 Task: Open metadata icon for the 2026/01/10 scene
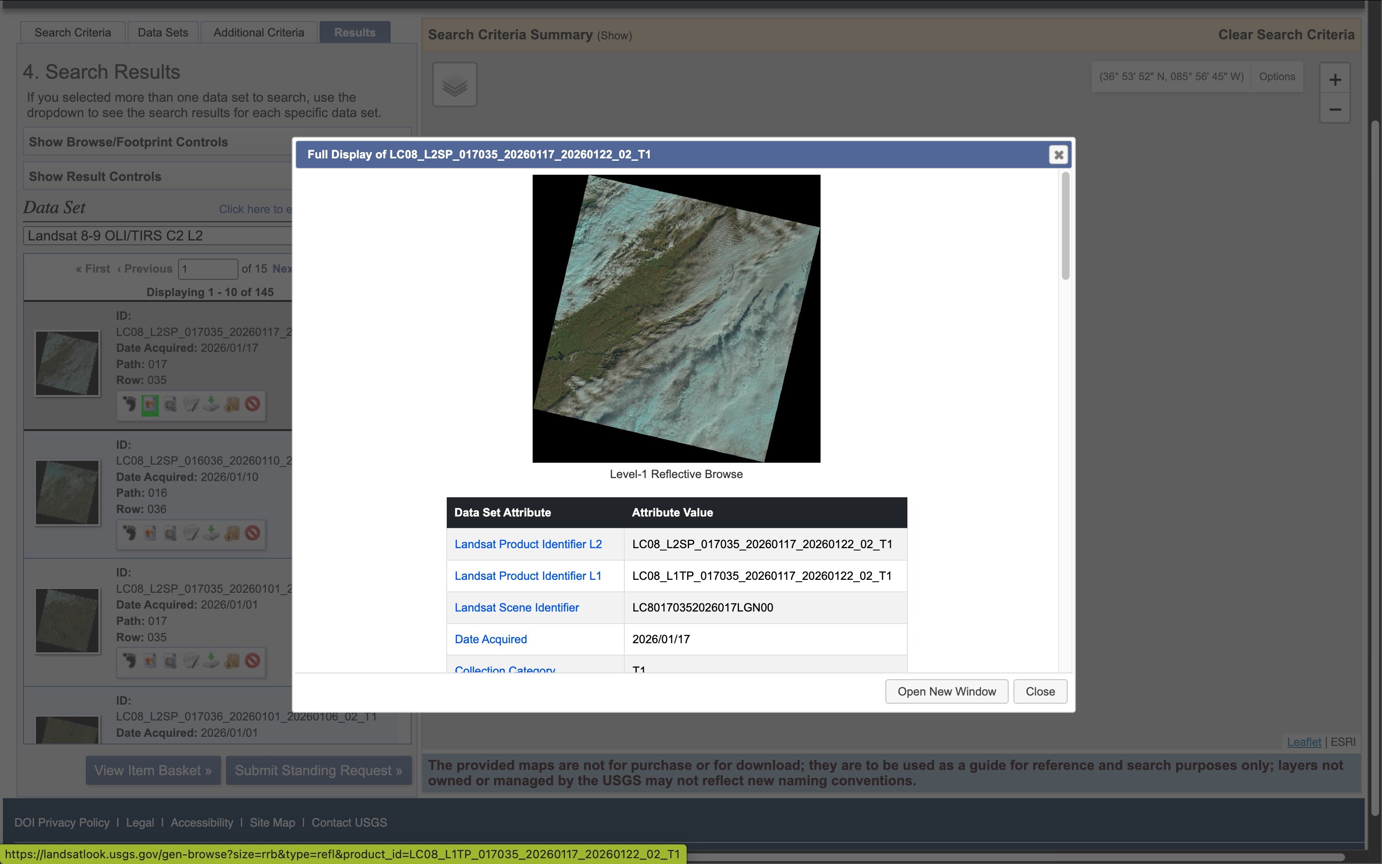pos(191,533)
